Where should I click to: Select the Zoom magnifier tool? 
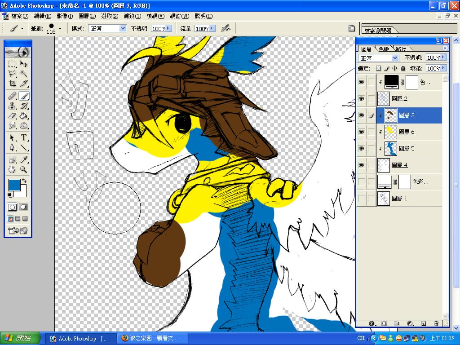[24, 170]
